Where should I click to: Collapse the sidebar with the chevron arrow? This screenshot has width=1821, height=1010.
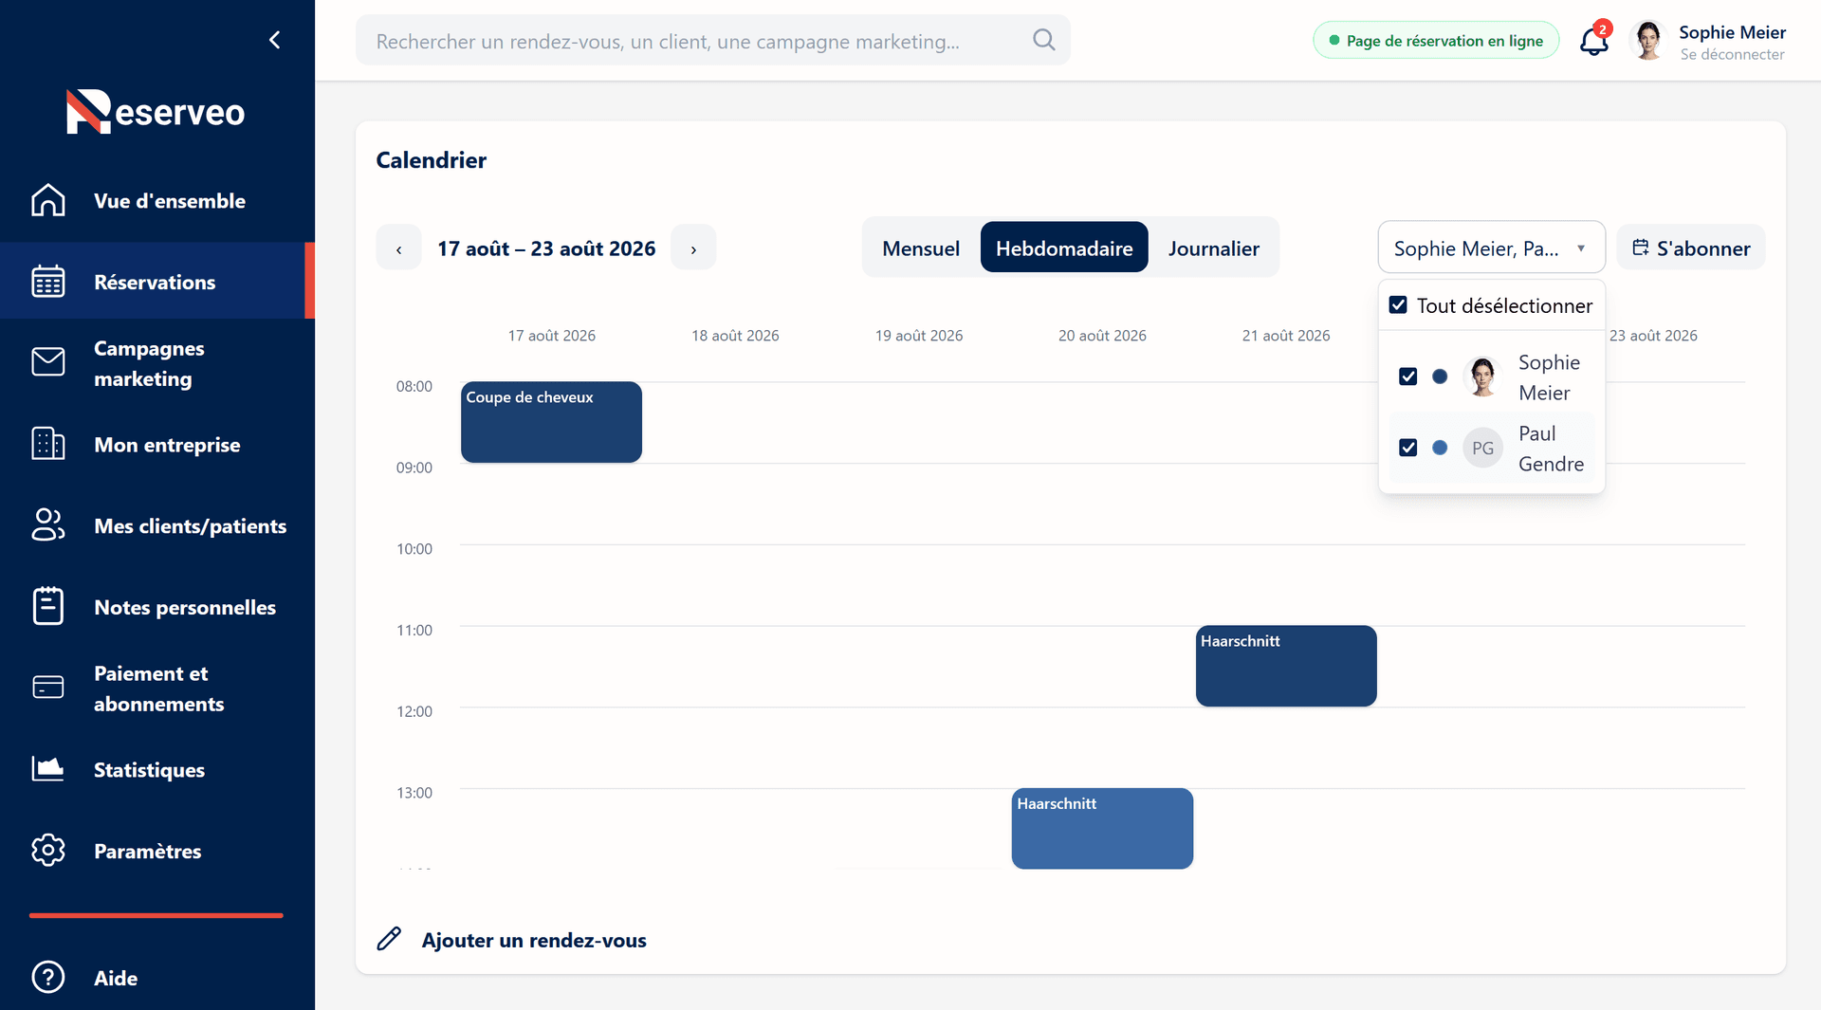tap(275, 40)
